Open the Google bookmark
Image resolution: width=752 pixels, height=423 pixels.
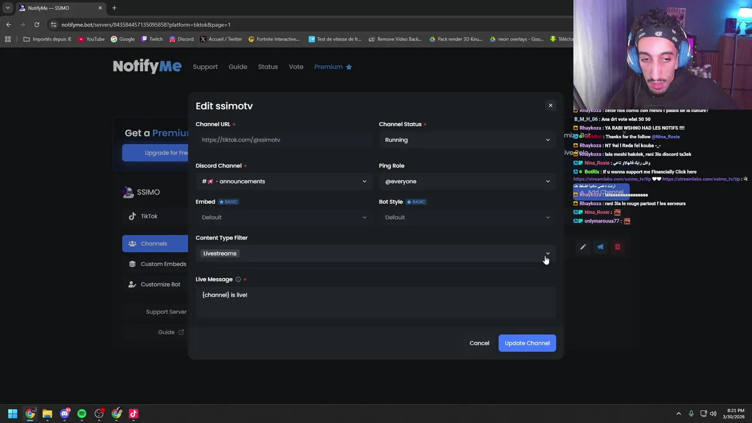[x=123, y=39]
